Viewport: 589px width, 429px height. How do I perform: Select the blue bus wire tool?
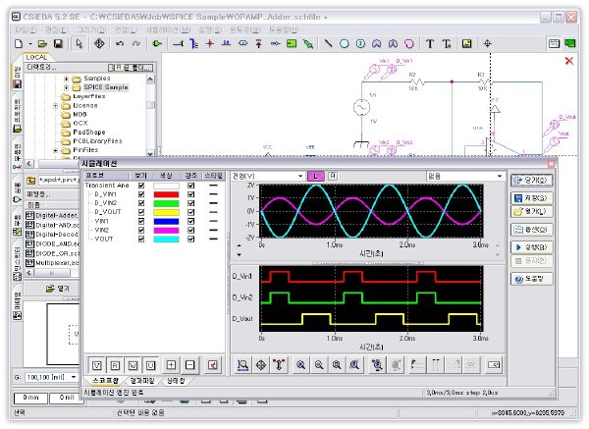pyautogui.click(x=193, y=43)
